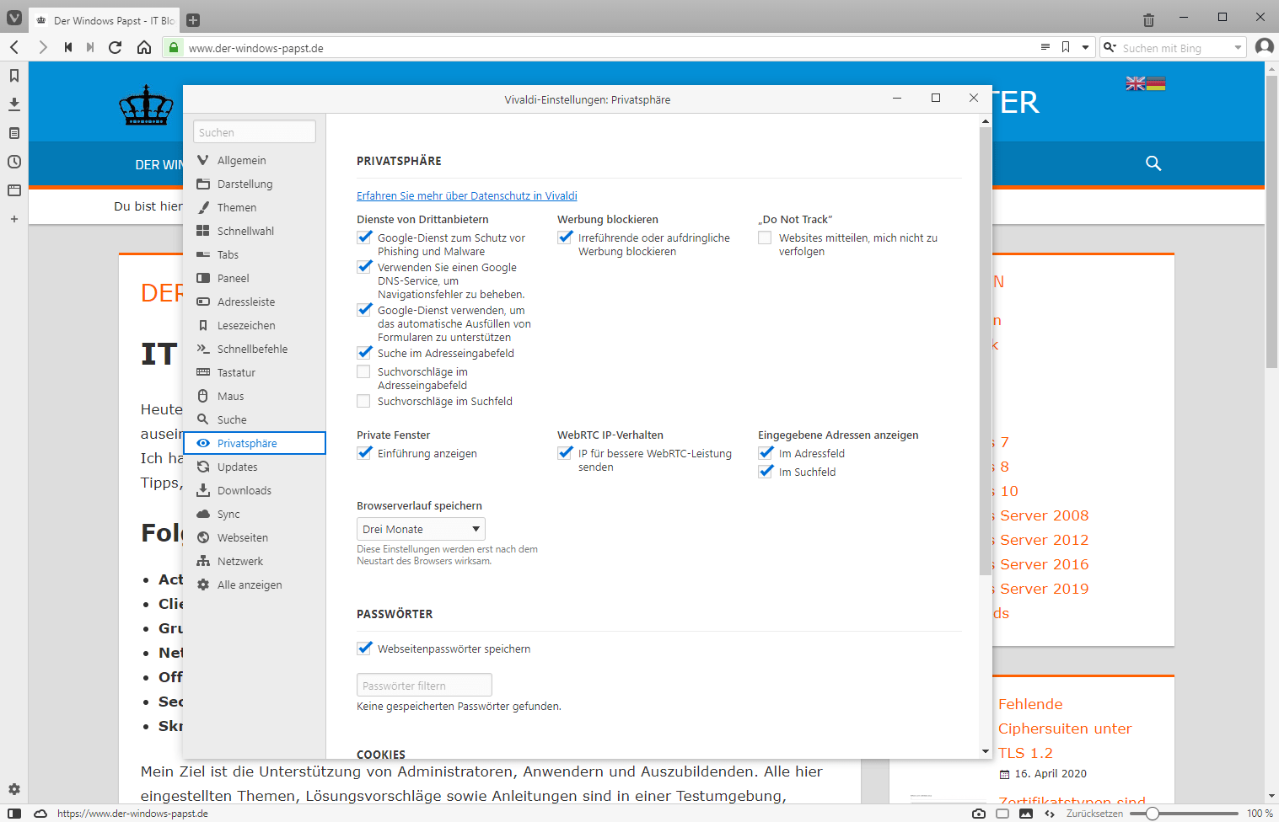The width and height of the screenshot is (1279, 822).
Task: Open the Vivaldi Datenschutz information link
Action: click(466, 195)
